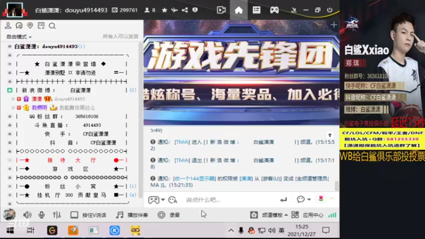
Task: Open the Windows Start button
Action: pyautogui.click(x=10, y=231)
